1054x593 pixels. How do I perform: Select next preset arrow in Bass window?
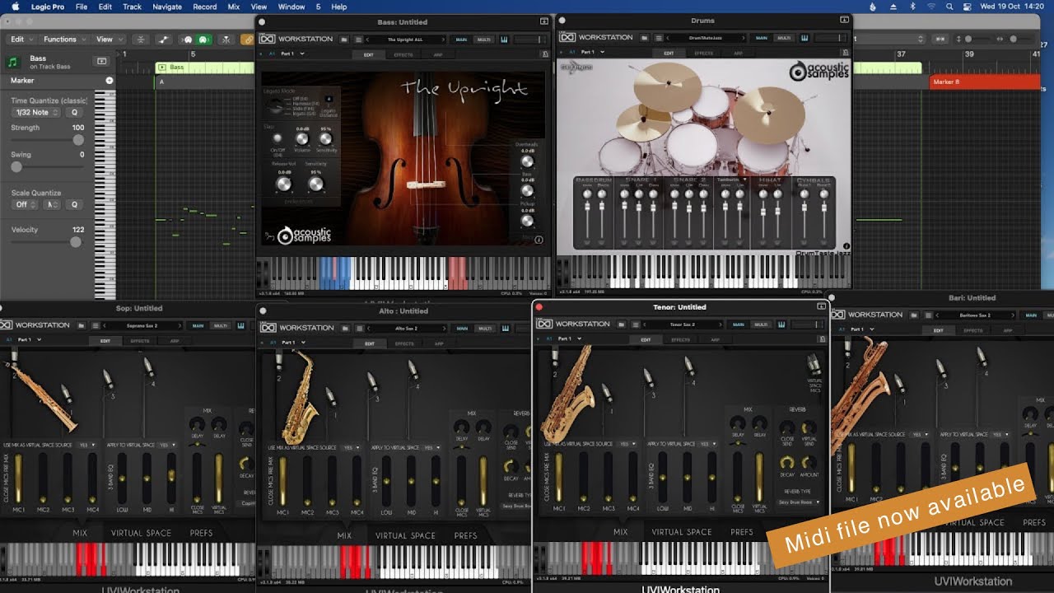[x=445, y=39]
